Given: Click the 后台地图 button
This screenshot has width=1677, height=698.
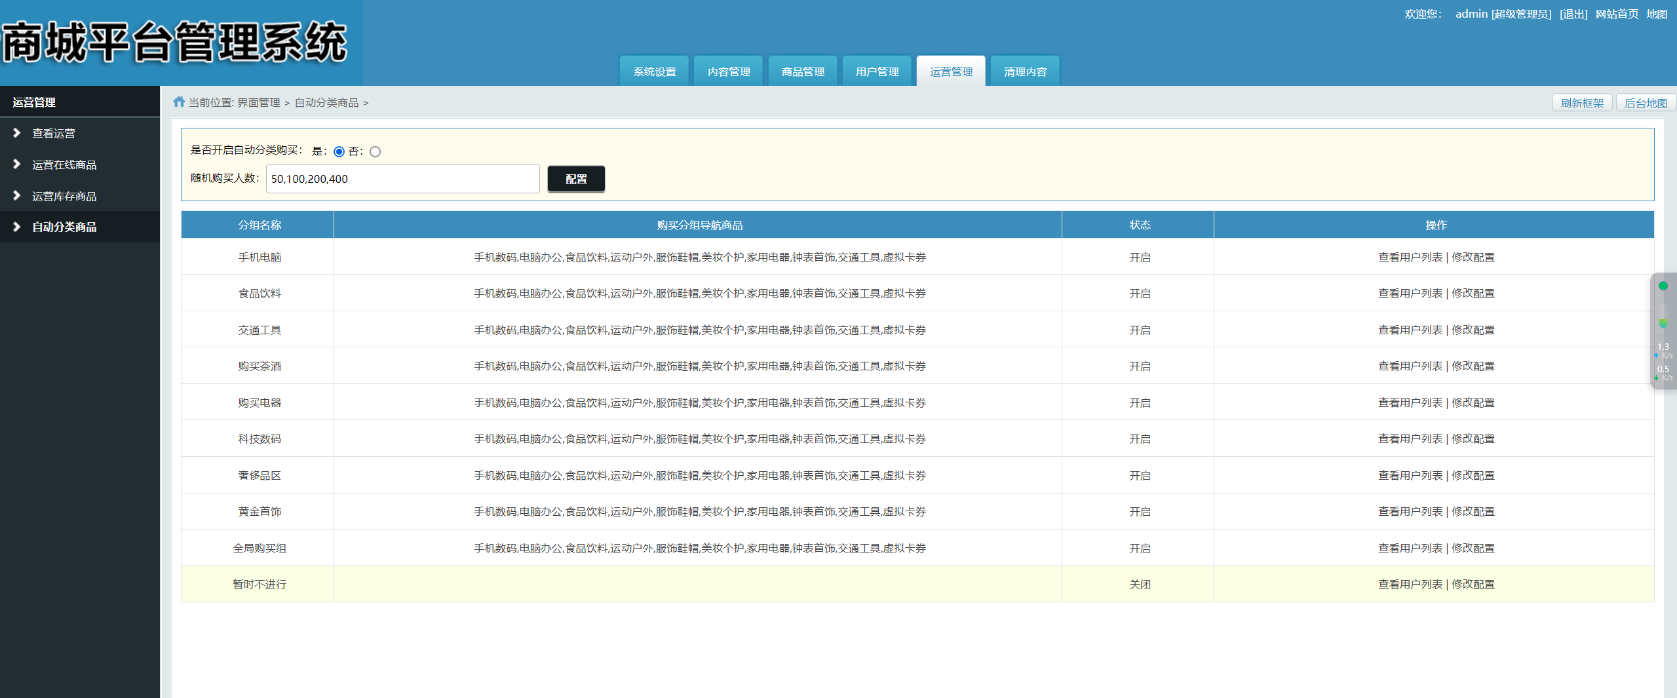Looking at the screenshot, I should tap(1646, 103).
